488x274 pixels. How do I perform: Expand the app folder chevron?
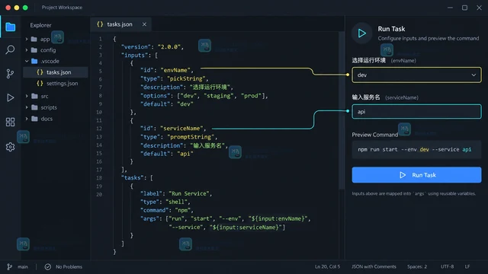point(27,39)
